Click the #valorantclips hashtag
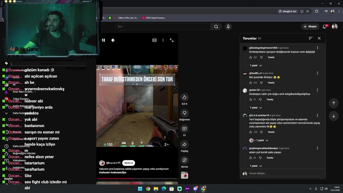 [x=118, y=172]
